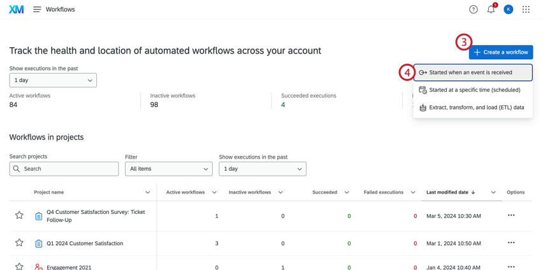Open the hamburger navigation menu
This screenshot has height=270, width=543.
pyautogui.click(x=37, y=10)
